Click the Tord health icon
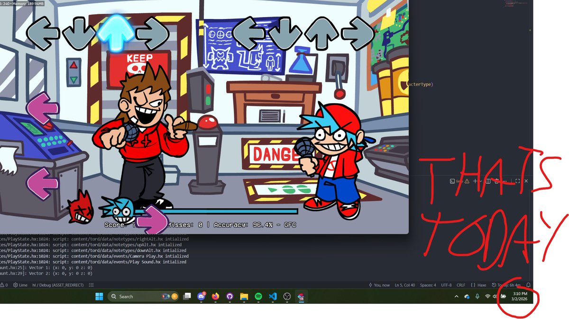Viewport: 569px width, 319px height. (81, 206)
